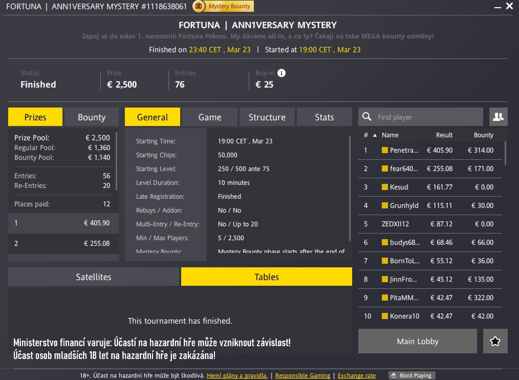Click the yellow flag beside Kesud
Image resolution: width=519 pixels, height=380 pixels.
click(385, 187)
